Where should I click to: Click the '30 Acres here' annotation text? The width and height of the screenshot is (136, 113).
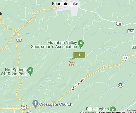point(72,62)
